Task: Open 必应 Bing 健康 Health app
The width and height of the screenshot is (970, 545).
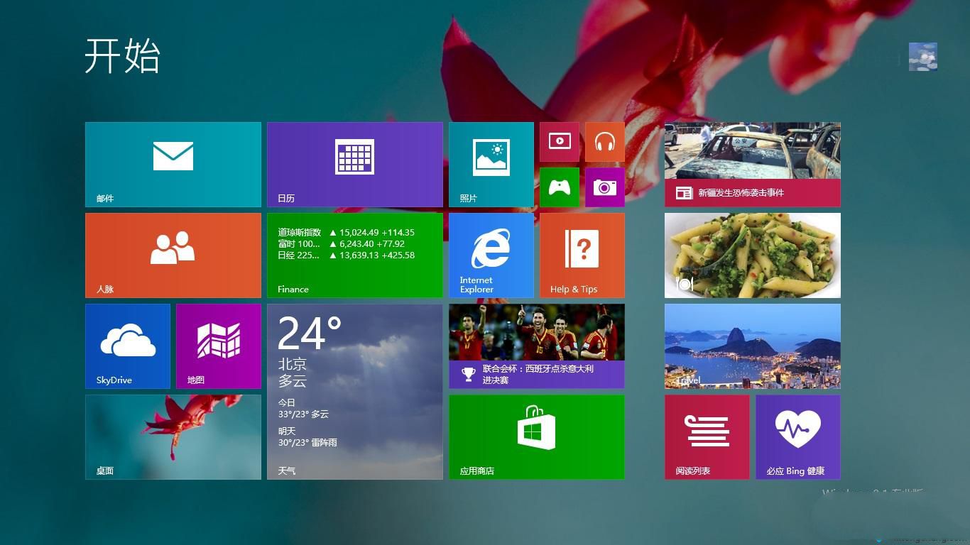Action: [797, 436]
